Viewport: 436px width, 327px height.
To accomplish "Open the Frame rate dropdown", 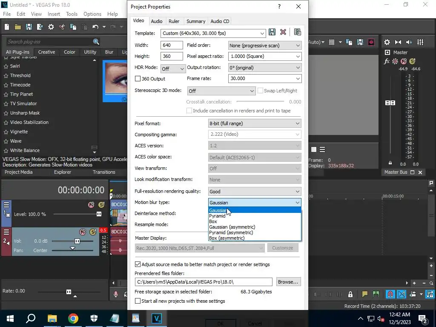I will [298, 78].
